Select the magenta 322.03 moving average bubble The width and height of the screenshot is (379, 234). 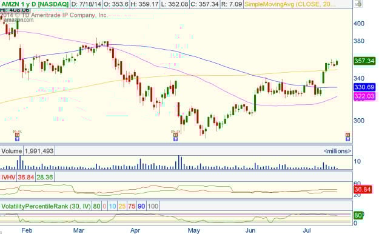coord(364,96)
